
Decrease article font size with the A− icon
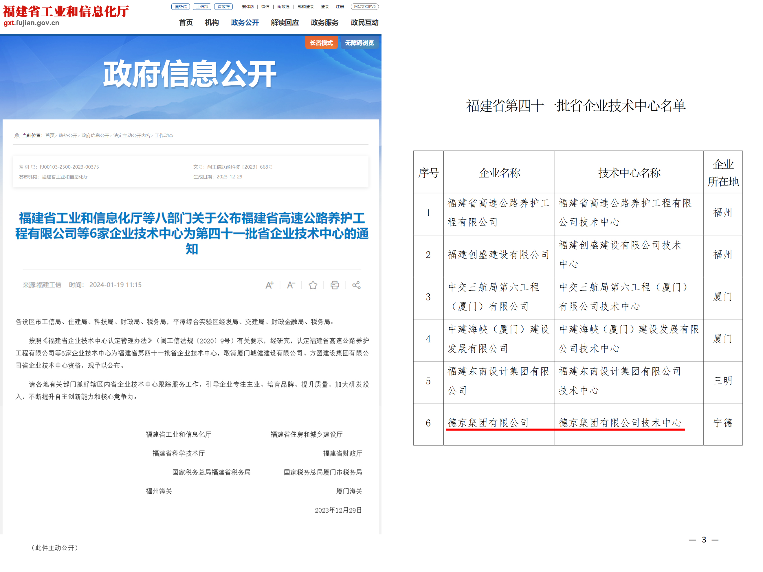[291, 285]
